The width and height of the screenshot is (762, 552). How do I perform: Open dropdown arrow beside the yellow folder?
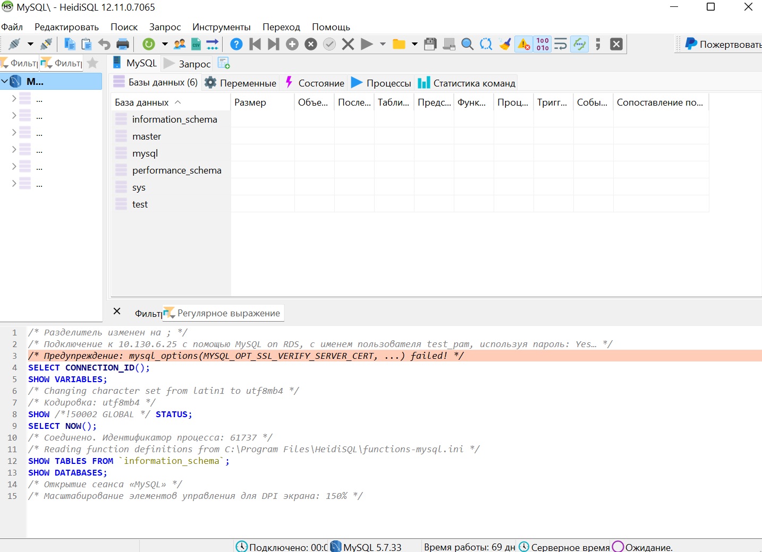click(x=414, y=45)
